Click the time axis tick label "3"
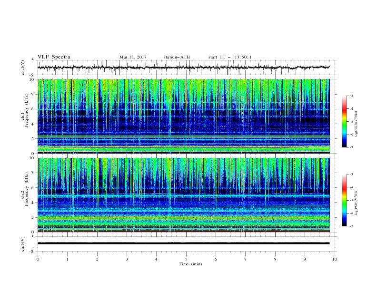The image size is (377, 291). pyautogui.click(x=127, y=259)
